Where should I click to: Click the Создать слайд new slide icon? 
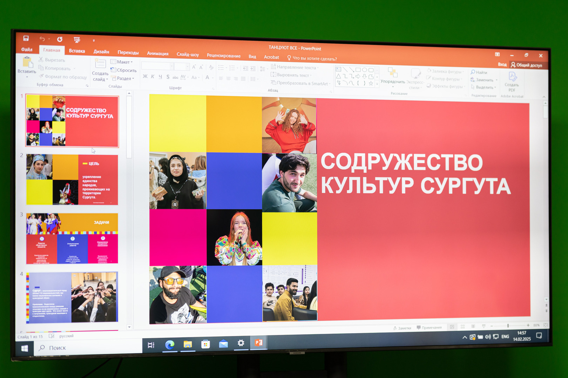pyautogui.click(x=100, y=64)
